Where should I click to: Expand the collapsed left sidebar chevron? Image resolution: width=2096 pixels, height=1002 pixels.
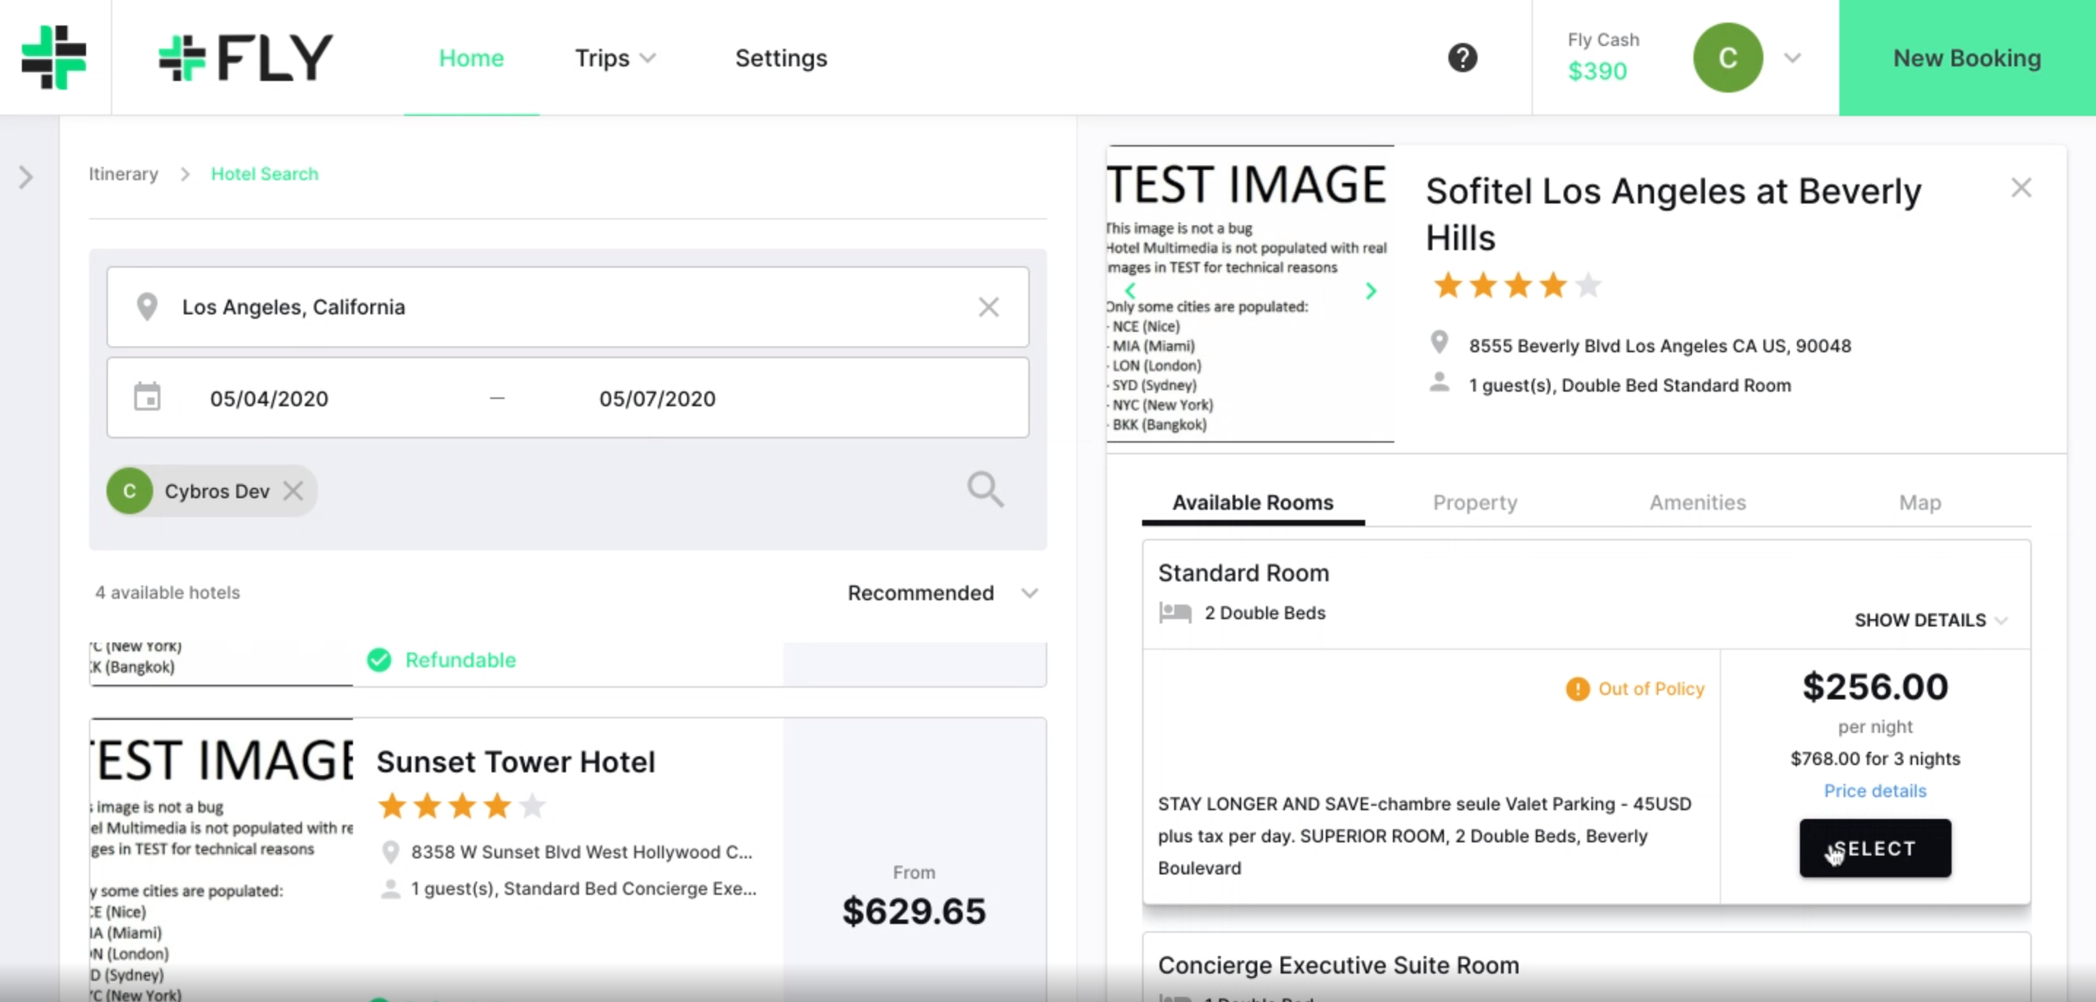26,176
